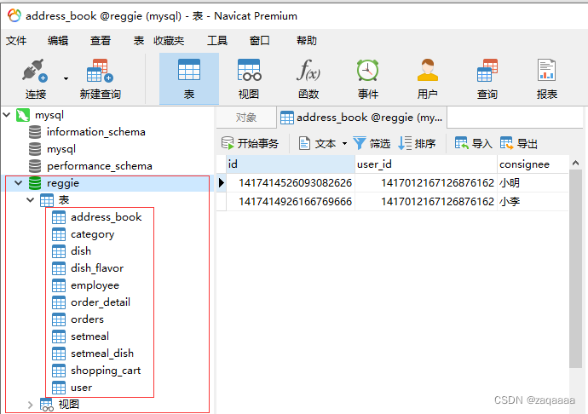Open the 编辑 menu

click(58, 41)
